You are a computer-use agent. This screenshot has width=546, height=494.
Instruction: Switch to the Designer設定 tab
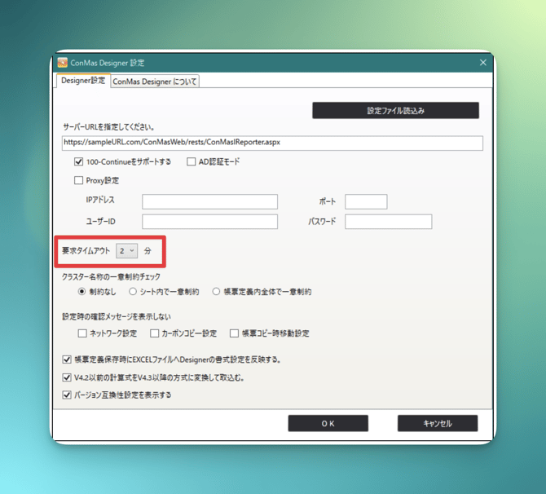[x=83, y=81]
